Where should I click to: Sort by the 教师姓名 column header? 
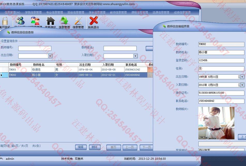click(x=43, y=65)
